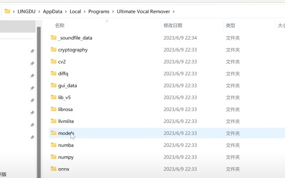This screenshot has height=178, width=285.
Task: Click the modified date of models row
Action: point(180,133)
